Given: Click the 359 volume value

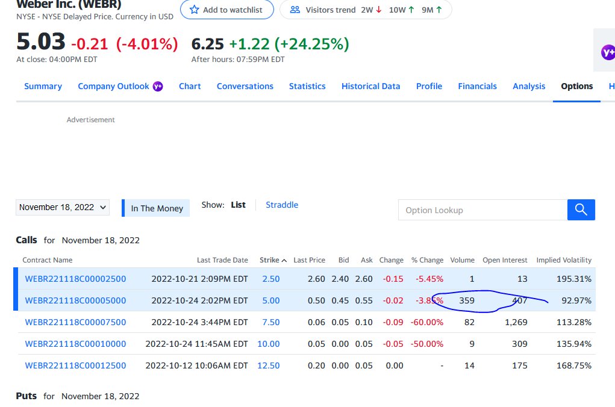Looking at the screenshot, I should click(467, 300).
